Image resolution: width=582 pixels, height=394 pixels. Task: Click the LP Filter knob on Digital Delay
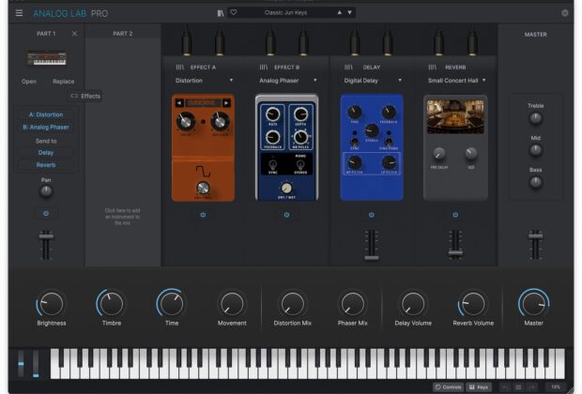click(389, 162)
